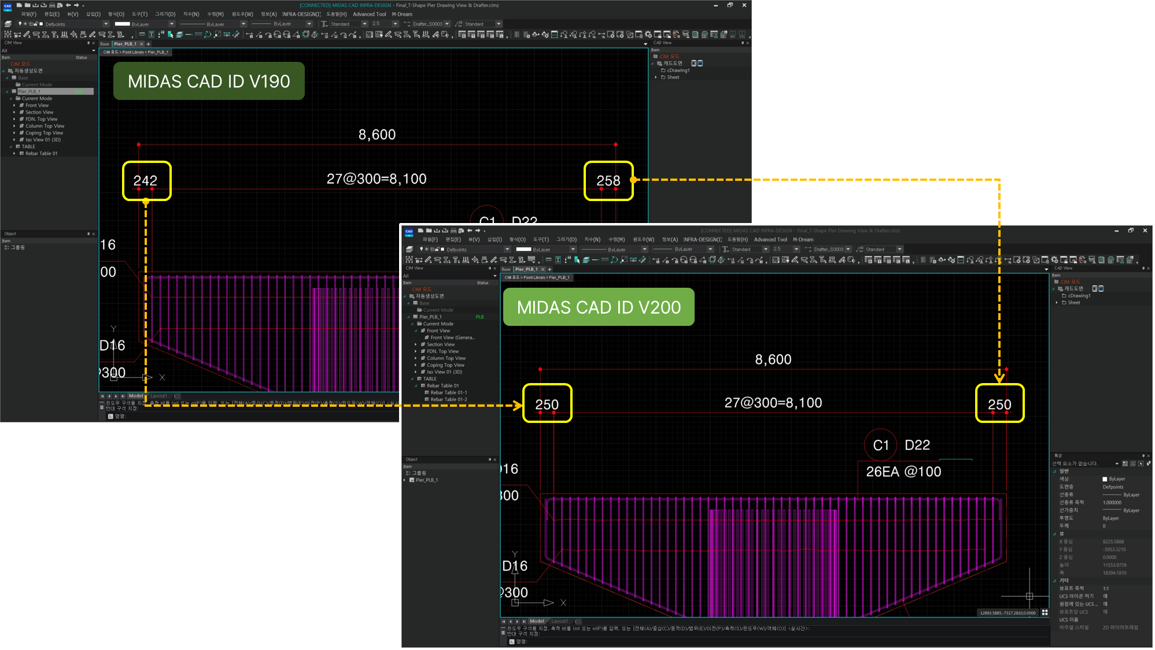The height and width of the screenshot is (650, 1155).
Task: Click the white color swatch in V190 color box
Action: point(122,24)
